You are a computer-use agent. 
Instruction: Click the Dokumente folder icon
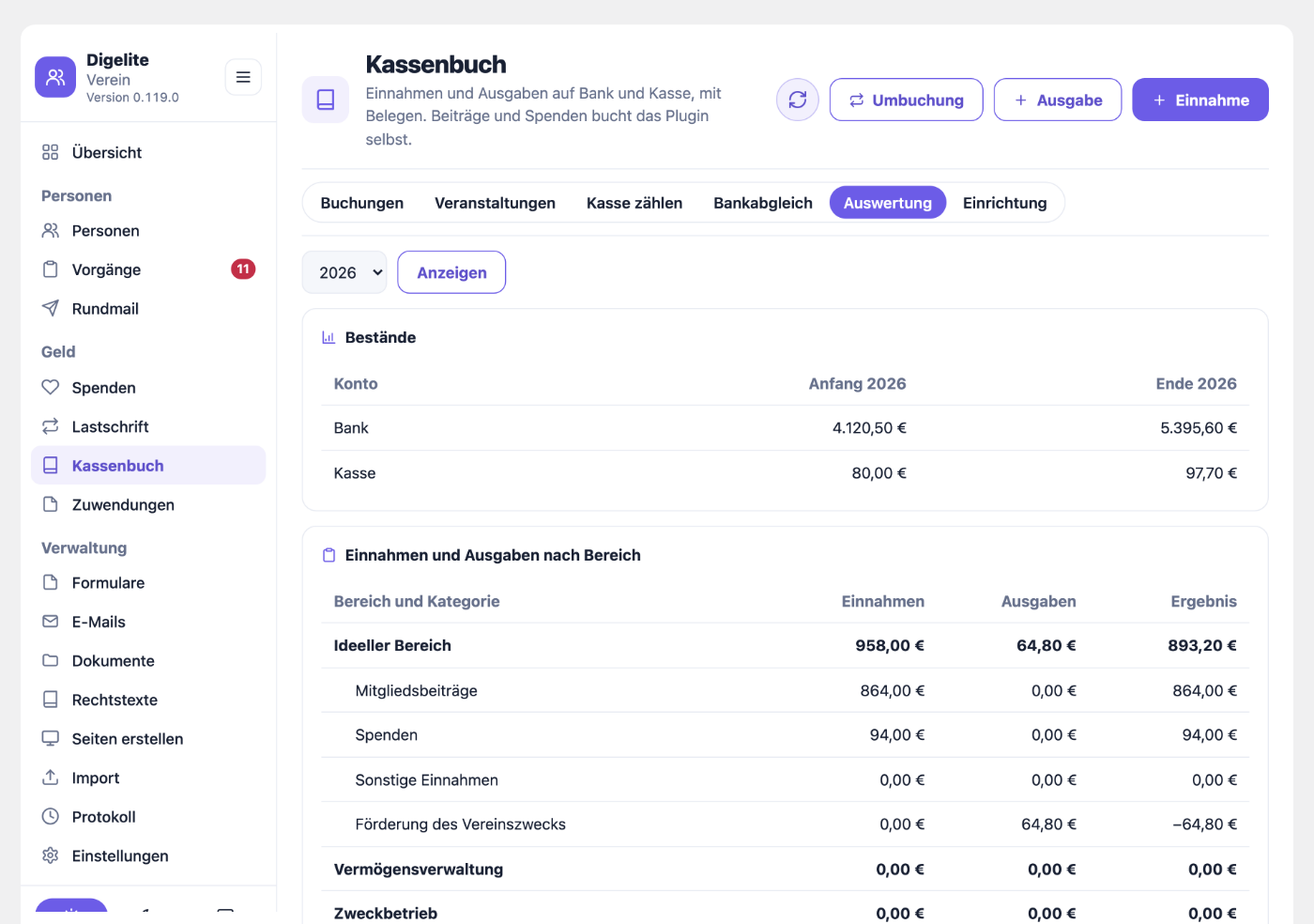(51, 660)
